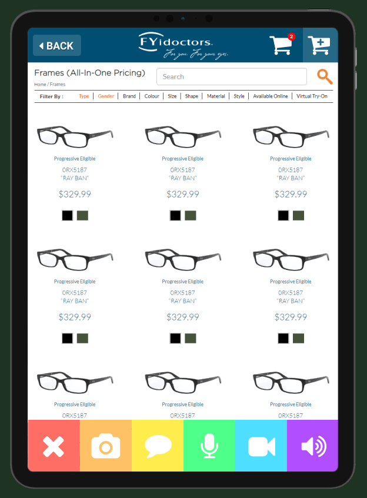The image size is (367, 498).
Task: Select green swatch of second row right frame
Action: click(x=299, y=339)
